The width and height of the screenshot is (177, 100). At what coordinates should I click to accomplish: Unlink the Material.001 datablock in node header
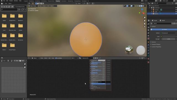tap(98, 58)
